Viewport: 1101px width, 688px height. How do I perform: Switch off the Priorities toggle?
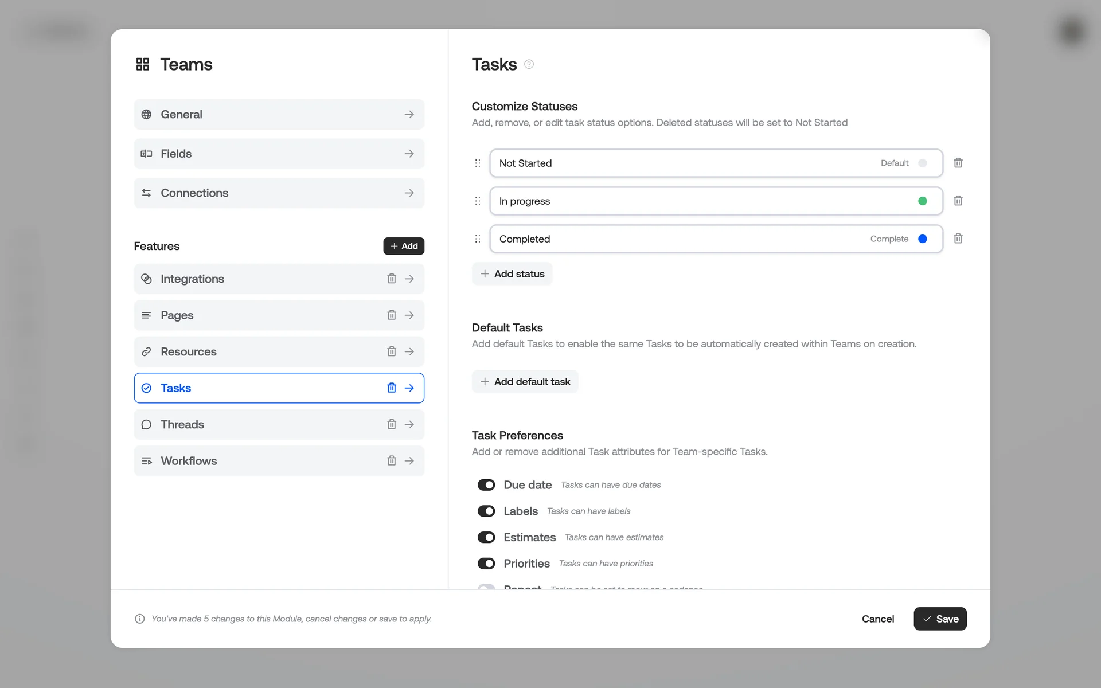click(486, 564)
